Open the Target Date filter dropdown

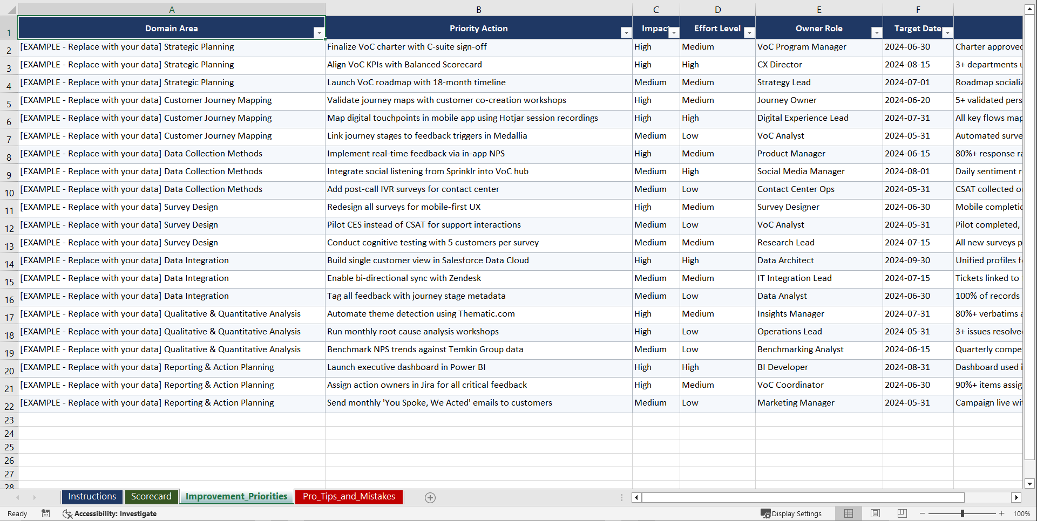coord(947,32)
